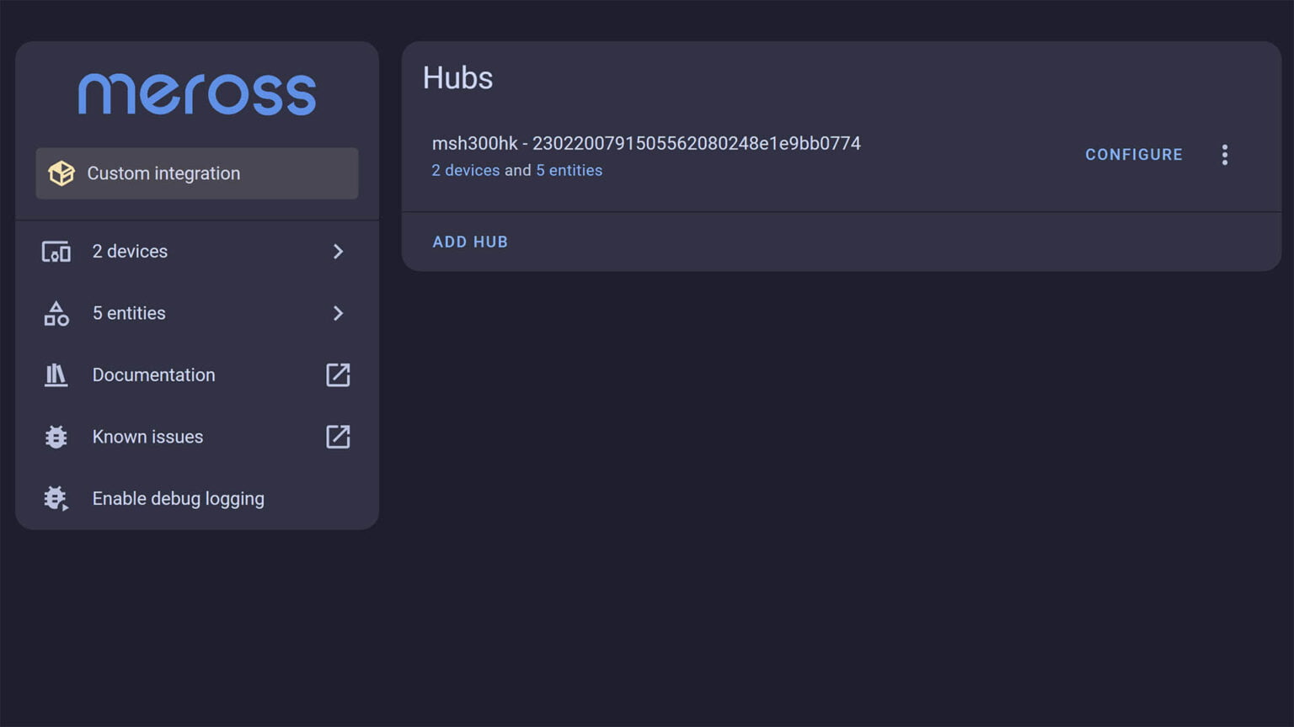1294x727 pixels.
Task: Open the hub three-dot overflow menu
Action: (x=1225, y=155)
